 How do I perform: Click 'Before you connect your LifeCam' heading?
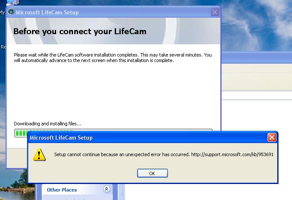click(x=80, y=31)
